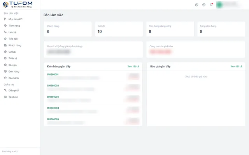Screen dimensions: 249x155
Task: Open order DH260002
Action: click(x=53, y=86)
